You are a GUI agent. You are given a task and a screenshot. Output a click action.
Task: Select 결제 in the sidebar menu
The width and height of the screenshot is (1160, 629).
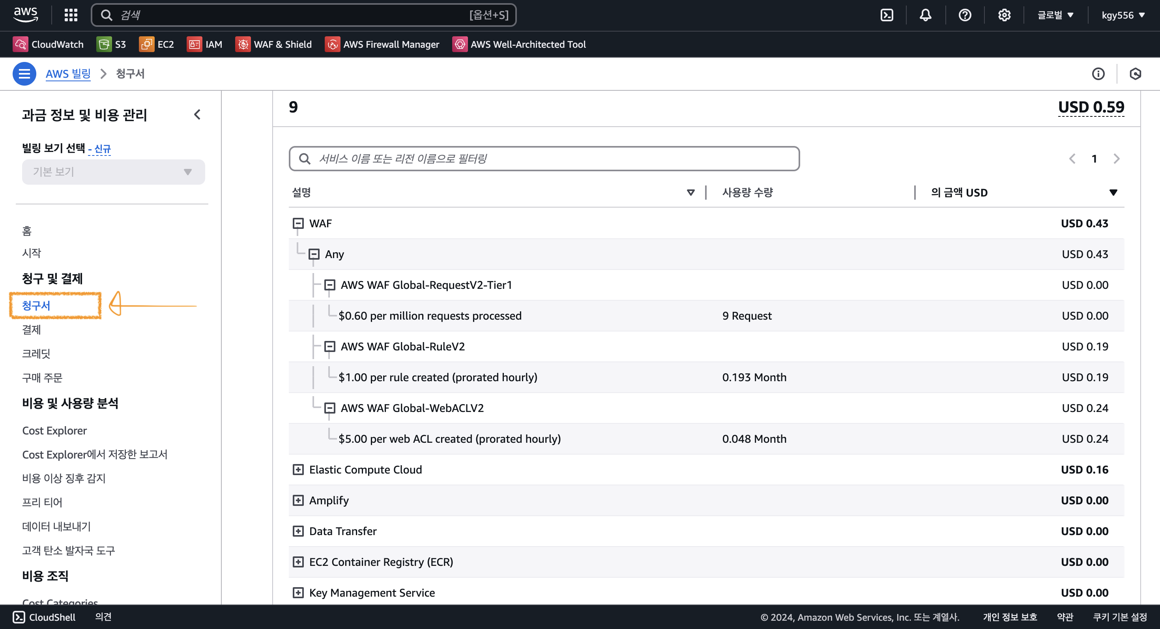[32, 329]
